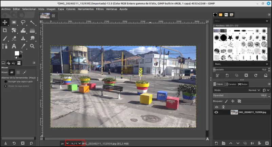The height and width of the screenshot is (147, 272).
Task: Select the Eraser tool
Action: tap(14, 38)
